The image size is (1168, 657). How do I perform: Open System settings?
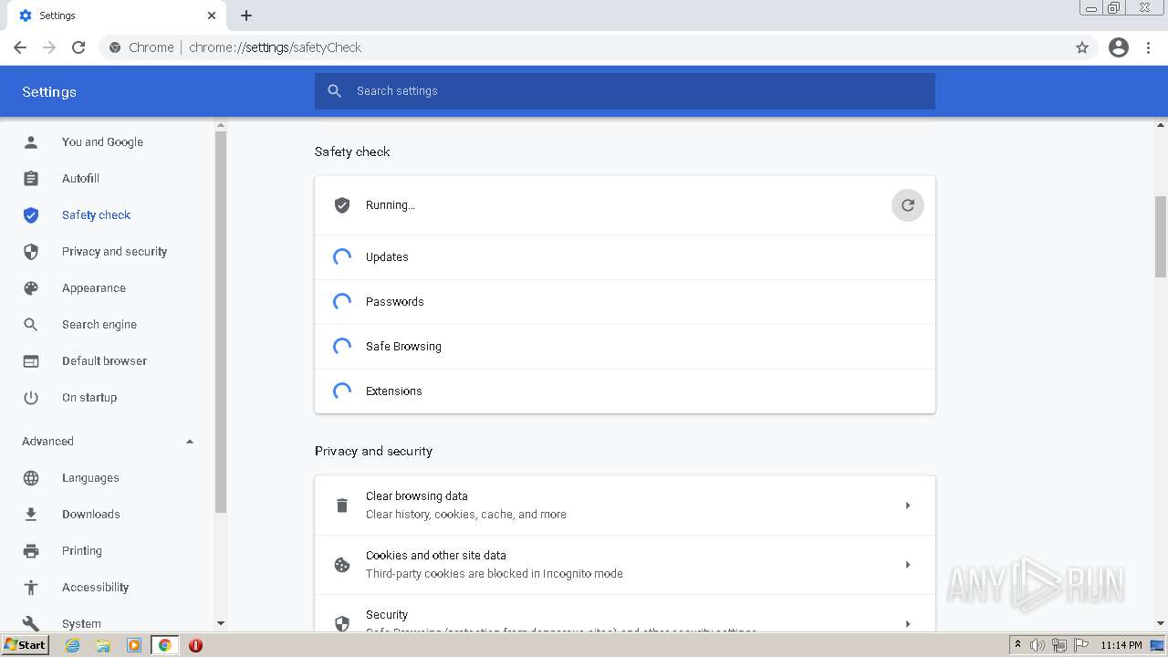(x=81, y=624)
